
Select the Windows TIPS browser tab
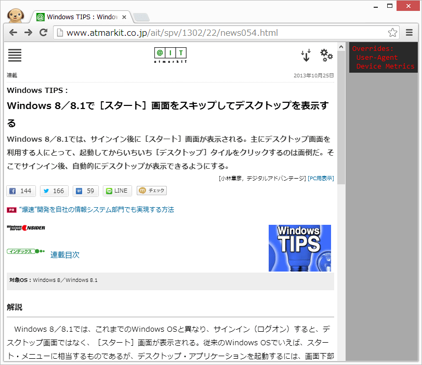coord(81,17)
